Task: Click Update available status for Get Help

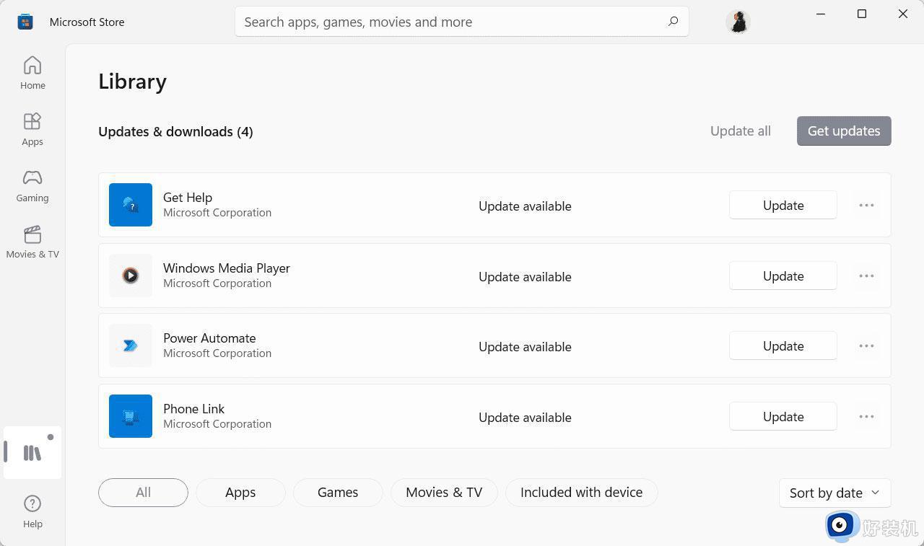Action: 525,206
